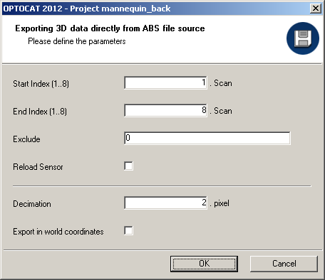
Task: Click the Export in world coordinates label
Action: (58, 232)
